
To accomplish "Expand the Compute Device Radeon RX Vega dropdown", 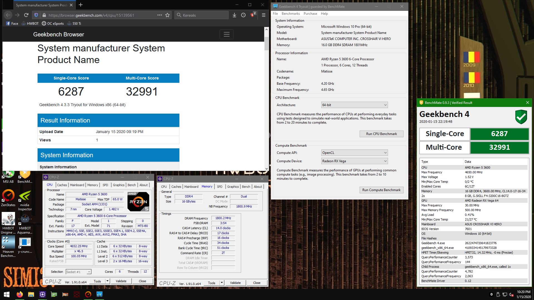I will [x=354, y=161].
